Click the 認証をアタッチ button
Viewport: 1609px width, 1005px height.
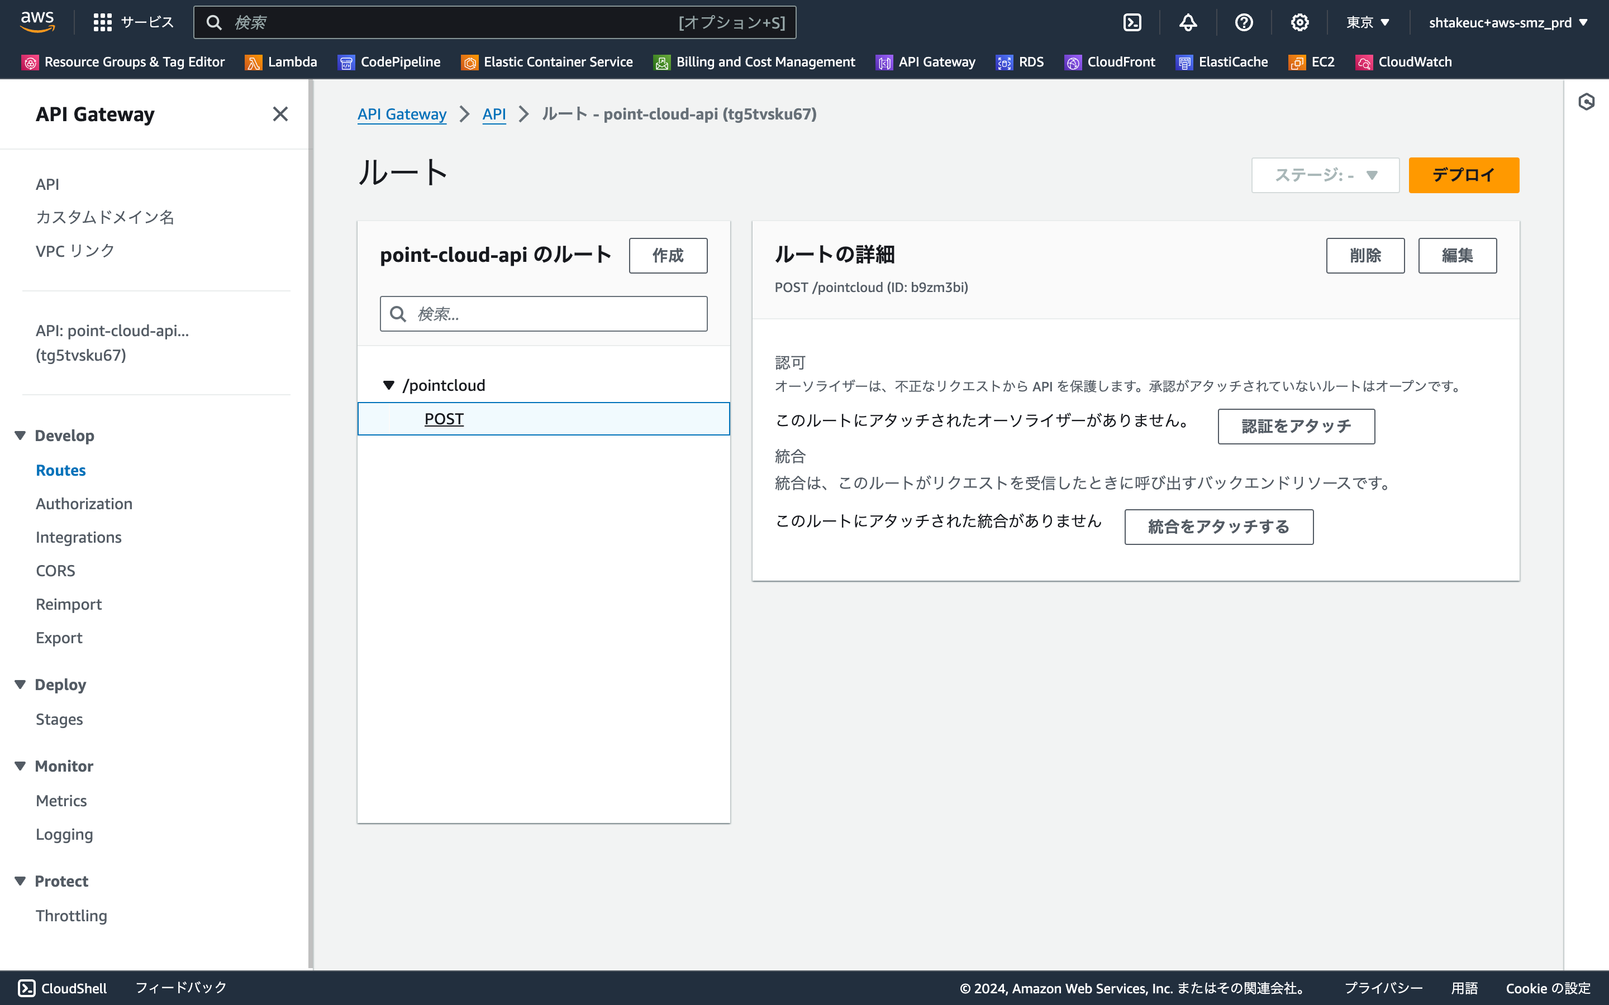[1296, 426]
